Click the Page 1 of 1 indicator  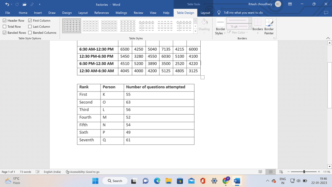pyautogui.click(x=8, y=172)
